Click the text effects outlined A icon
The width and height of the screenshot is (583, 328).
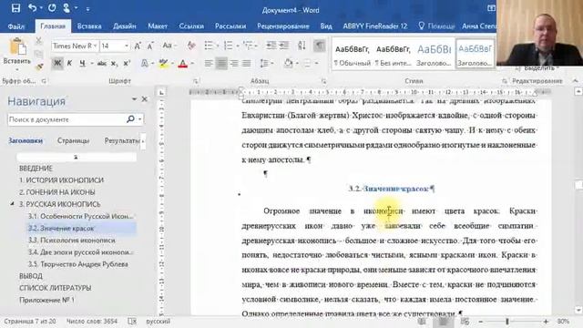coord(145,64)
